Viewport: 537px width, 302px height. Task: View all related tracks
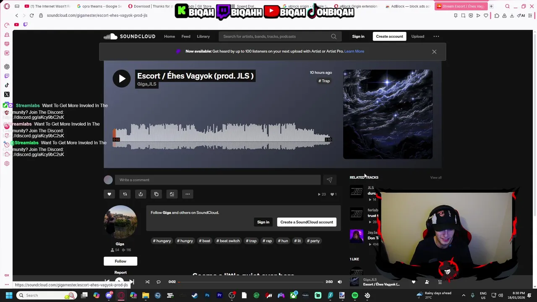(435, 177)
